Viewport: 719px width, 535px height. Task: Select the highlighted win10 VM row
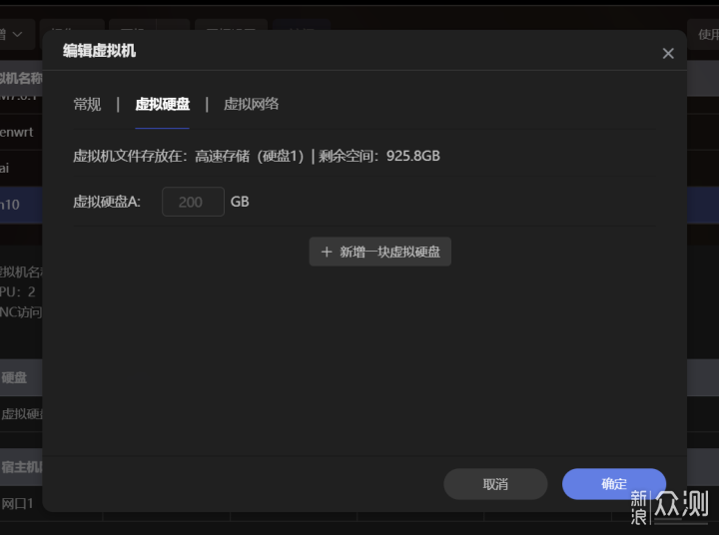[x=12, y=204]
